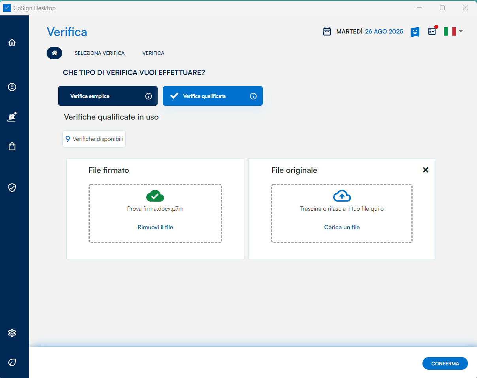Open the Home icon in the sidebar
This screenshot has height=378, width=477.
[12, 43]
